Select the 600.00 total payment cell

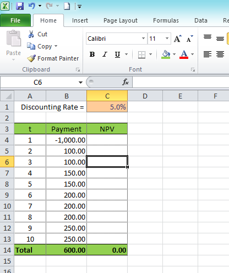point(67,250)
